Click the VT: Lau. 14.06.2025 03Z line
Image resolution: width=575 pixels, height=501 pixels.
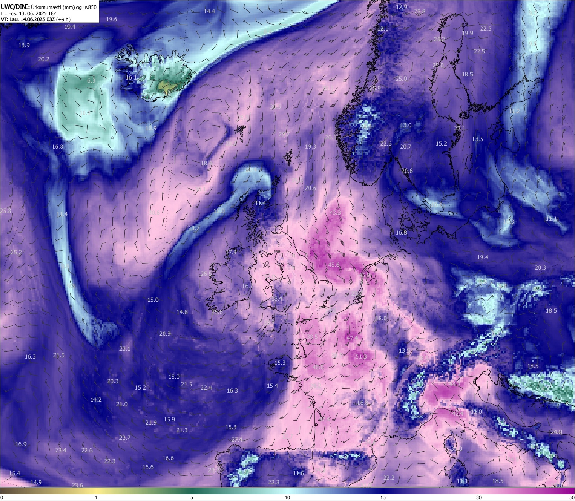click(x=35, y=19)
